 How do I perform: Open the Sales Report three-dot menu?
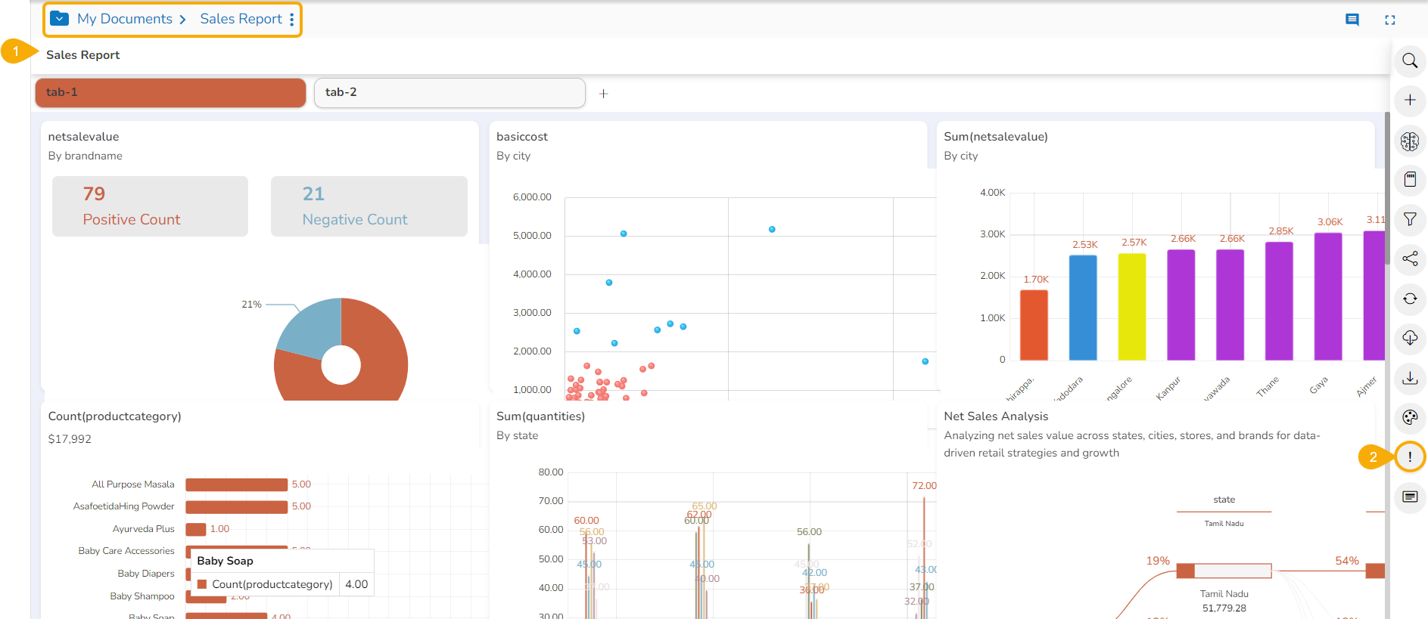[x=292, y=20]
